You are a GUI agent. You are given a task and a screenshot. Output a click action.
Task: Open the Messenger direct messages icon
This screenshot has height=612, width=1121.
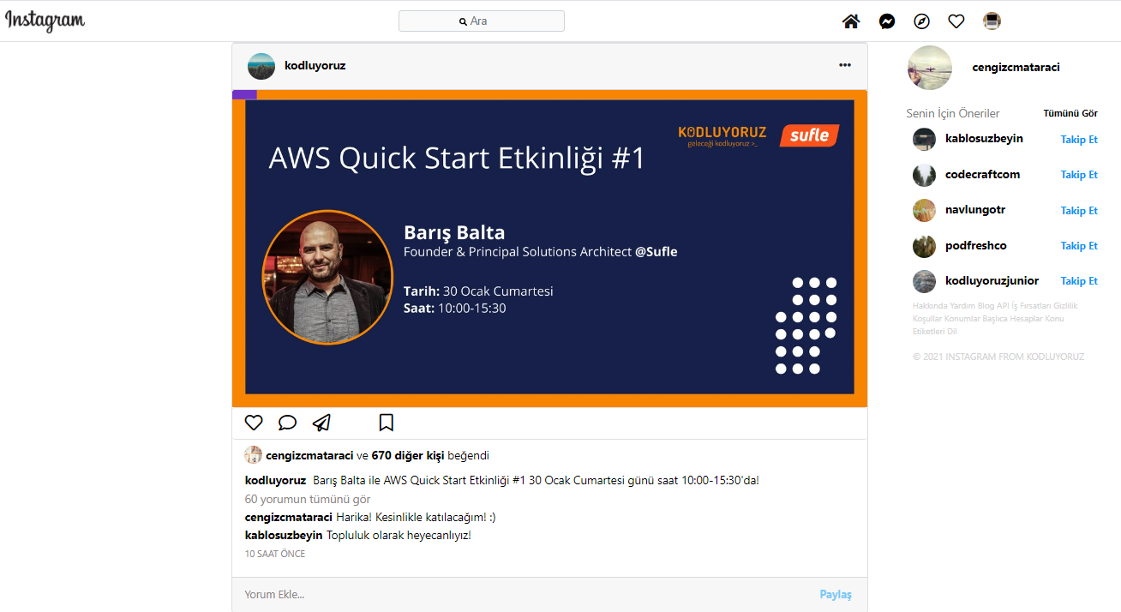point(887,21)
